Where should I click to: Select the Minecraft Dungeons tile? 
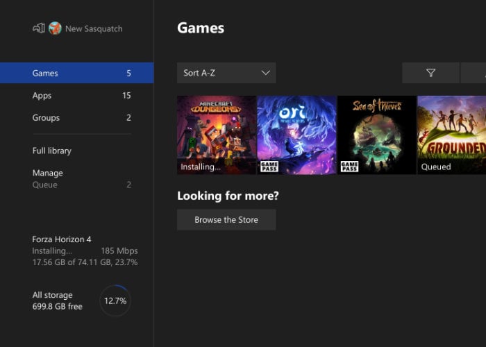click(217, 135)
